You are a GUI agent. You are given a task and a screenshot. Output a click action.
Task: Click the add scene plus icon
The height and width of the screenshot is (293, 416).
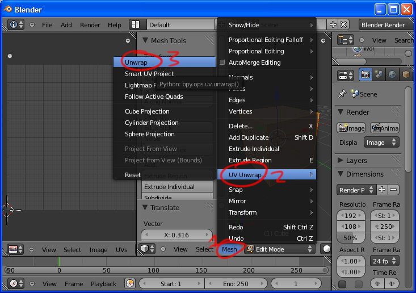333,25
